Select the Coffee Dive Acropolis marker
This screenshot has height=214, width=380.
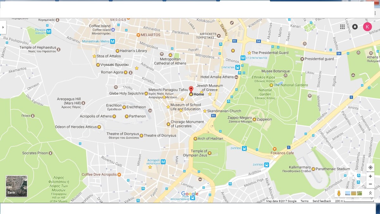click(119, 175)
